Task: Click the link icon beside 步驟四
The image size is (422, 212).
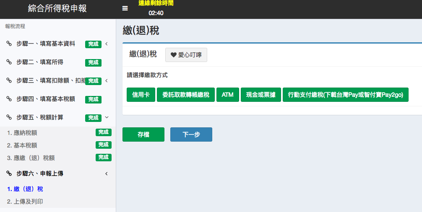Action: (x=9, y=99)
